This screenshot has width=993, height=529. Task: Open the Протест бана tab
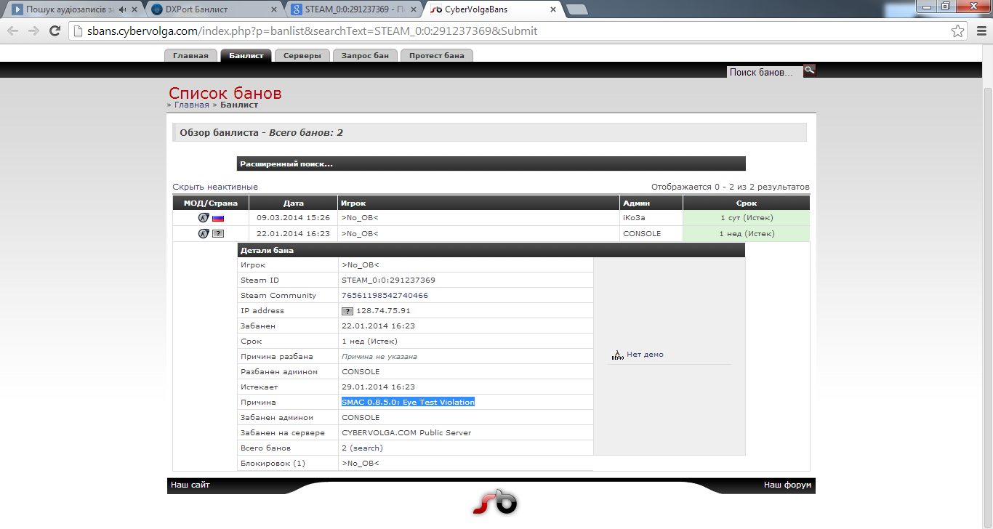(x=436, y=56)
